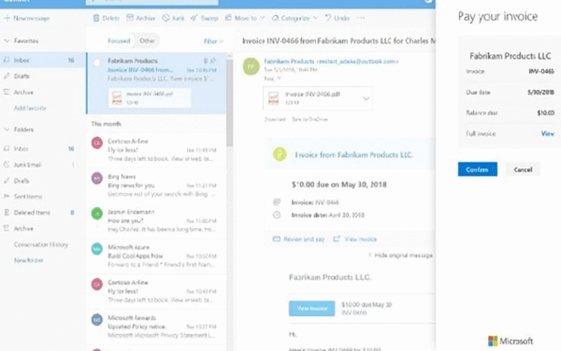Click the Archive toolbar icon
Image resolution: width=561 pixels, height=351 pixels.
pos(130,18)
